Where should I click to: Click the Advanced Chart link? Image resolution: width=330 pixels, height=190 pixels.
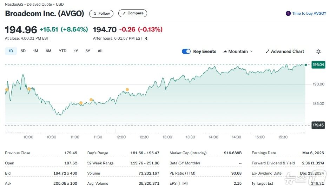pos(288,52)
